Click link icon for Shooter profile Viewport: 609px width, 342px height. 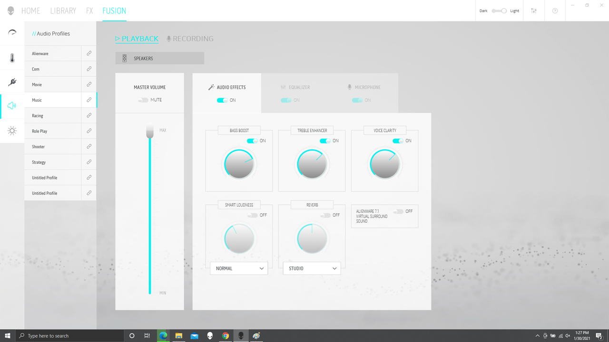coord(89,146)
